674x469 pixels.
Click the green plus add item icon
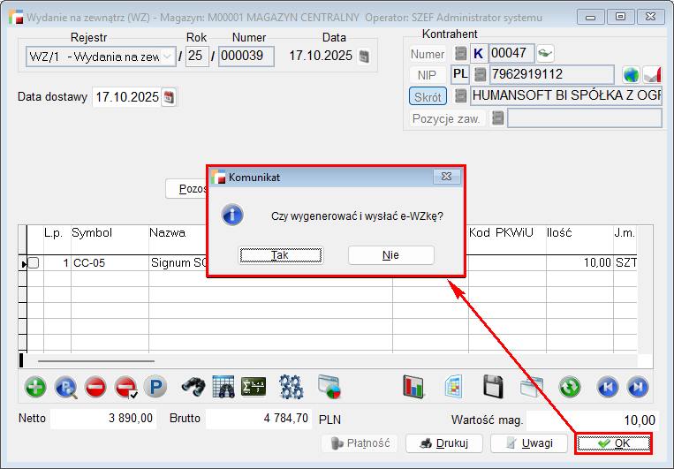pyautogui.click(x=35, y=386)
